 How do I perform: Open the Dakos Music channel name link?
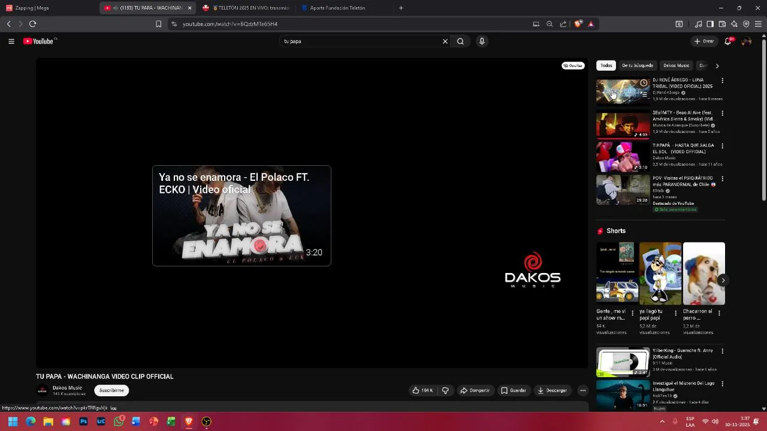coord(67,388)
